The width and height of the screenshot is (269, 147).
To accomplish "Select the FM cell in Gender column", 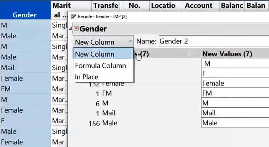I will click(25, 89).
